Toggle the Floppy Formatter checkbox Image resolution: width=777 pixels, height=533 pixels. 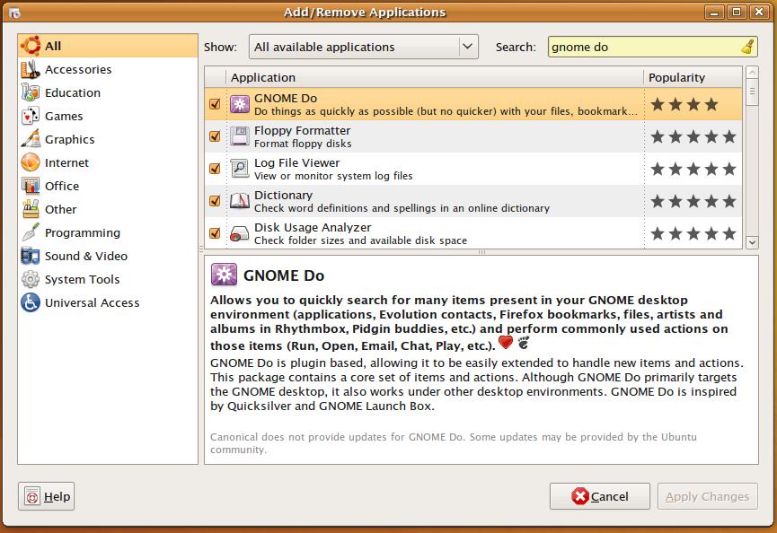[x=215, y=136]
